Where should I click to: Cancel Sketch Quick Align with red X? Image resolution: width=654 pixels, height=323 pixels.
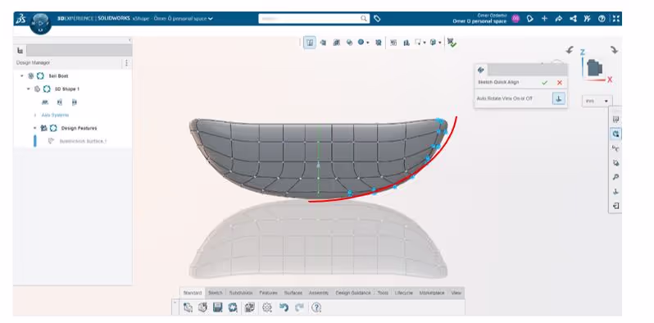tap(559, 83)
